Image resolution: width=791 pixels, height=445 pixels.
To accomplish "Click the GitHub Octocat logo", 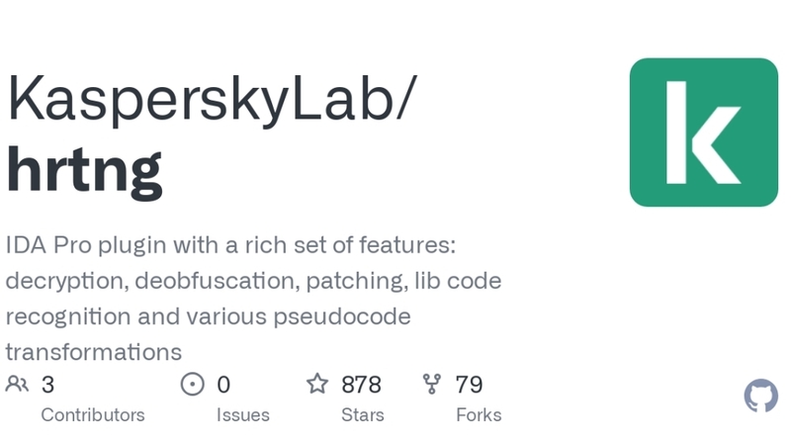I will (761, 396).
